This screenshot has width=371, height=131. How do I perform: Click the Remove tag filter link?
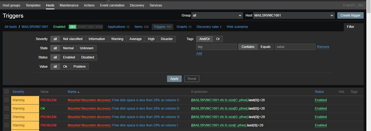point(323,47)
